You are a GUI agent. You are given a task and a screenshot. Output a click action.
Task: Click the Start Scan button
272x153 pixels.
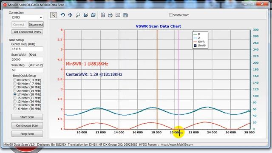(27, 117)
